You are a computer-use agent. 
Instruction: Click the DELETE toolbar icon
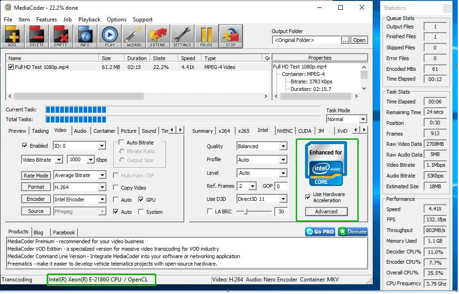tap(36, 36)
